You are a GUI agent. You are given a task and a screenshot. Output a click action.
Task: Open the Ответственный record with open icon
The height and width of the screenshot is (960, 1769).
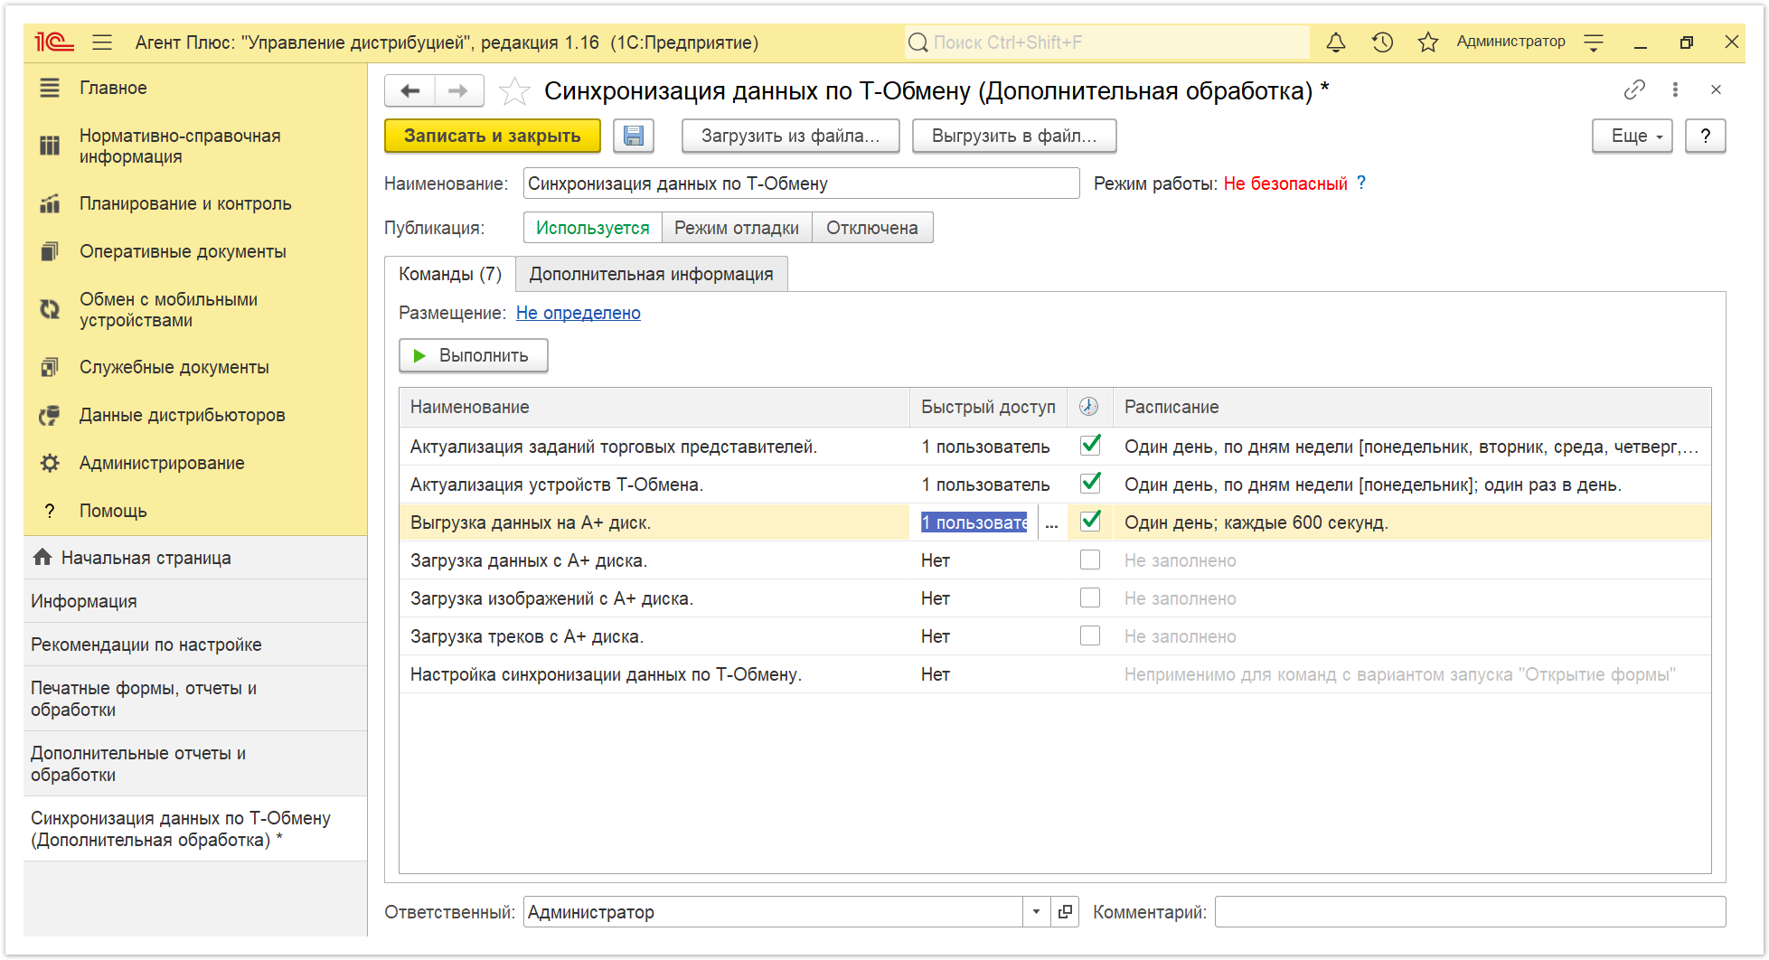[1066, 912]
